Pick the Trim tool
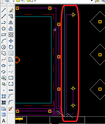 [11, 65]
